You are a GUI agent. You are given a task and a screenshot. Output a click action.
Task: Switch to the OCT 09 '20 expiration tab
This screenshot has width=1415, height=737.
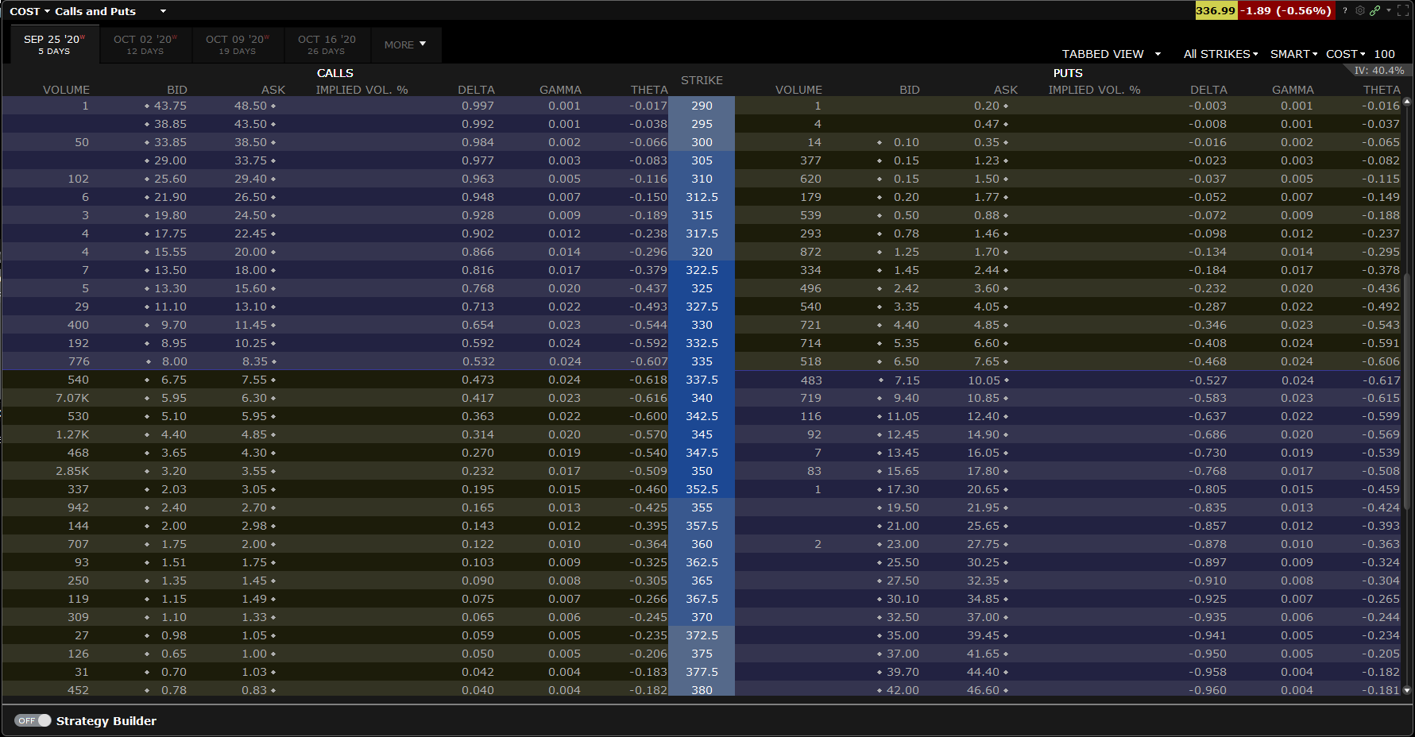[238, 44]
